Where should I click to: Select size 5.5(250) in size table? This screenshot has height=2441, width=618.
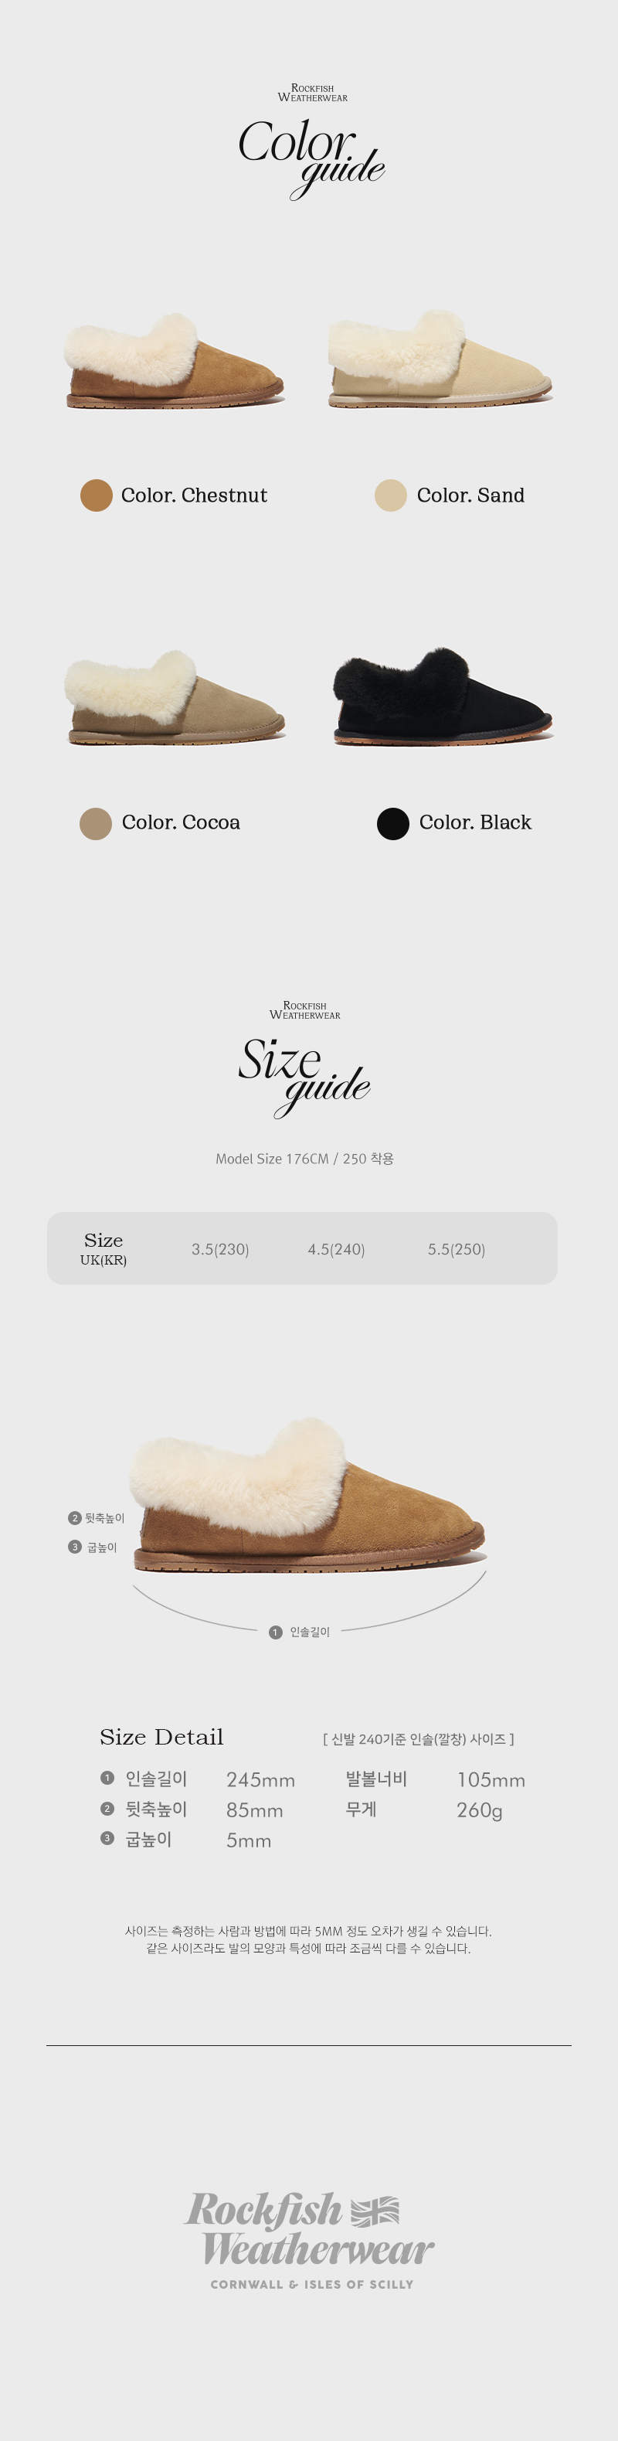[x=457, y=1249]
